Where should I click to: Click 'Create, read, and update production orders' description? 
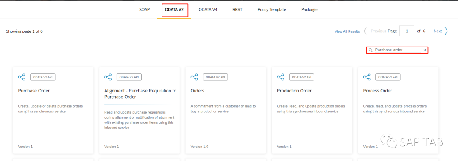pos(311,108)
